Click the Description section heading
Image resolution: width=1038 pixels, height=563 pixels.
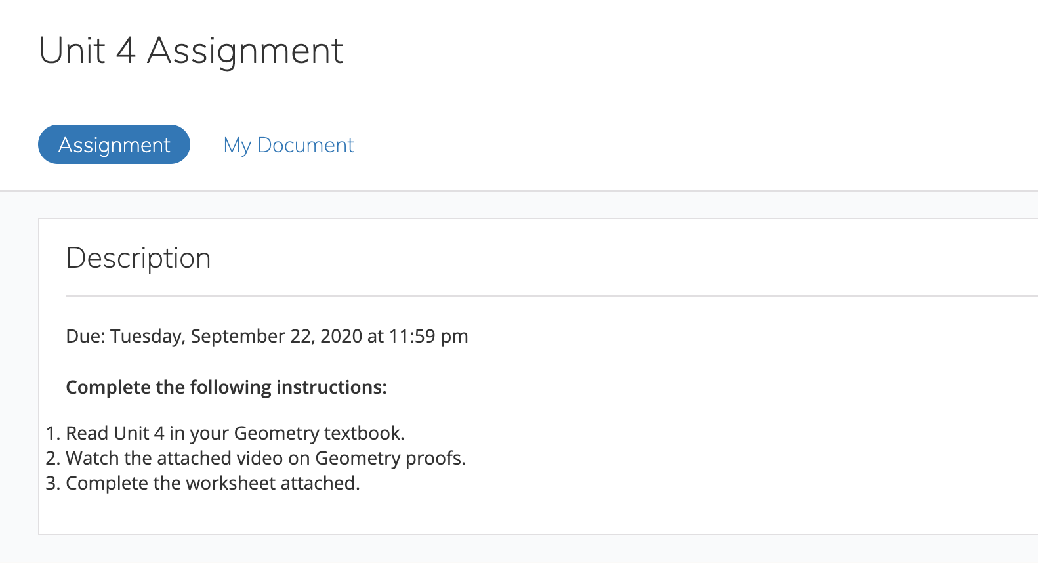pos(138,259)
